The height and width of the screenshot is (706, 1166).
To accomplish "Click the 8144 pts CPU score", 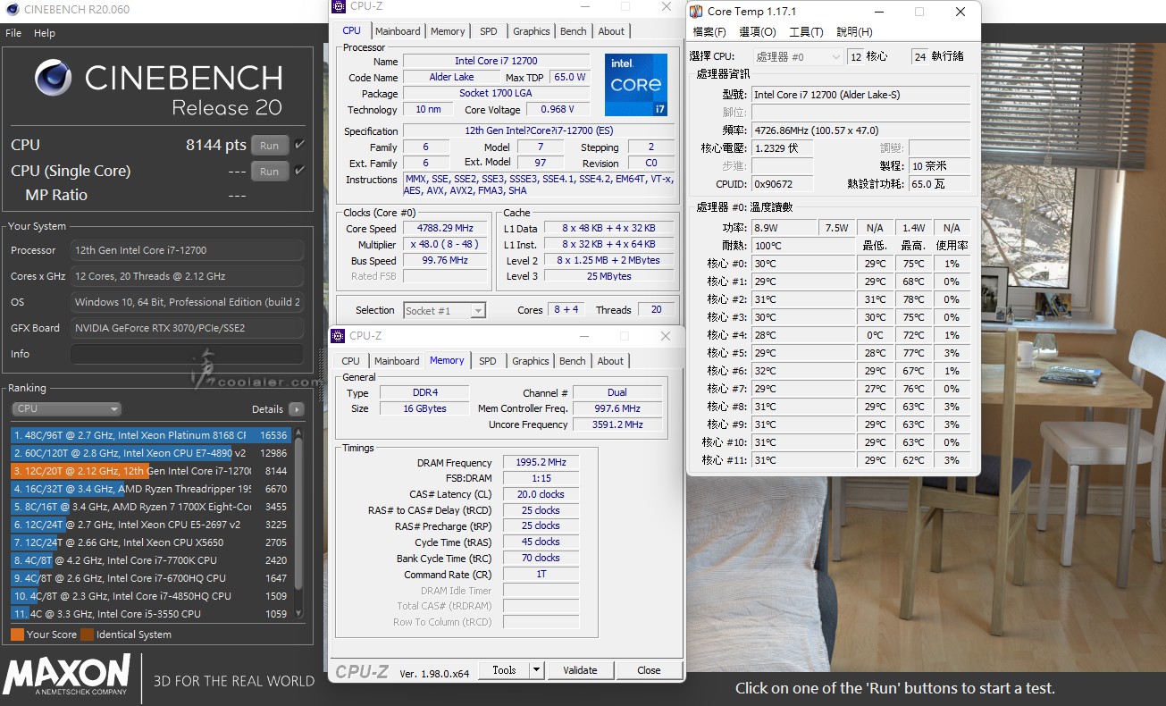I will coord(215,145).
